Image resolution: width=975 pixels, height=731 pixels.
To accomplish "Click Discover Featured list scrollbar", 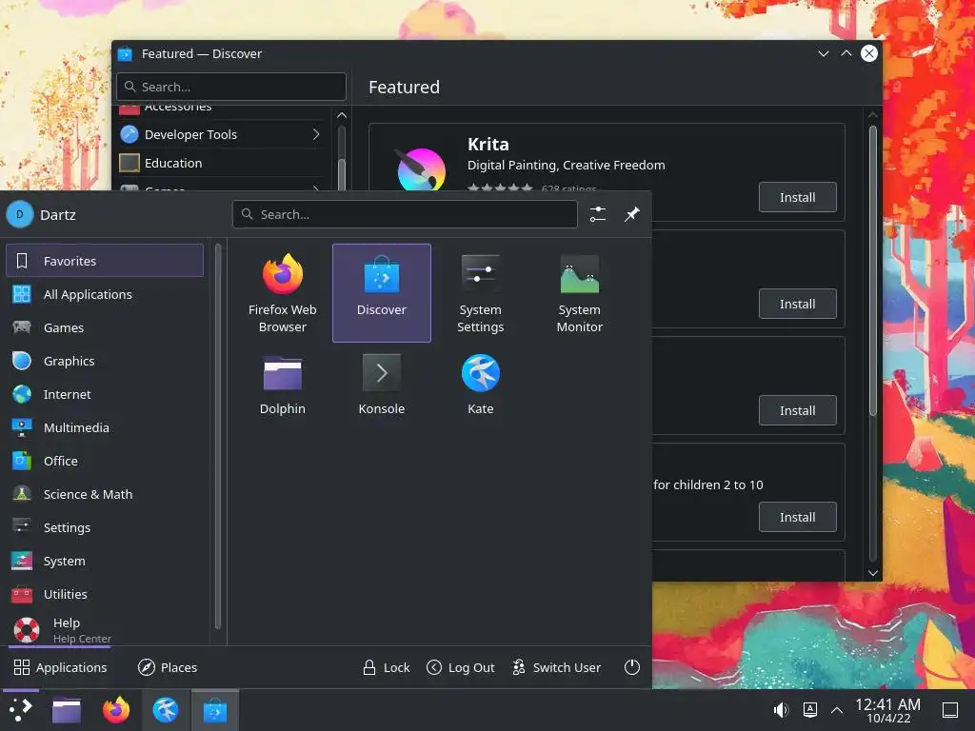I will 872,270.
